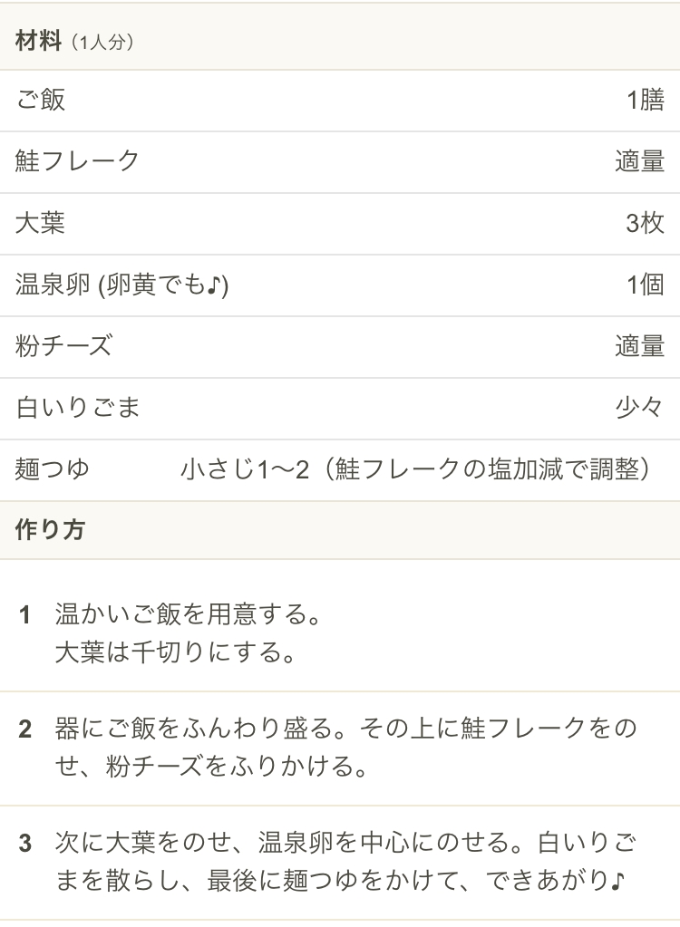Select the 3枚 quantity for 大葉
Viewport: 680px width, 927px height.
[x=646, y=224]
